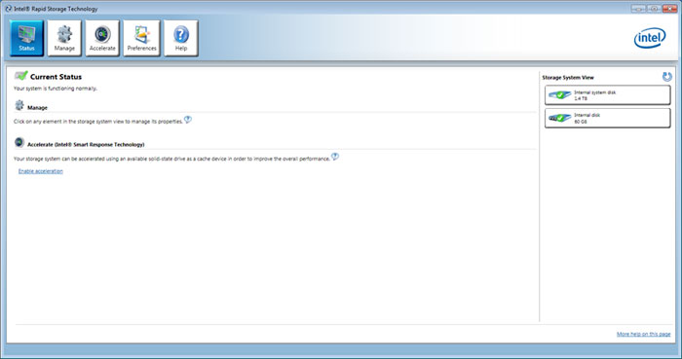Image resolution: width=682 pixels, height=359 pixels.
Task: Click the Storage System View heading
Action: 568,77
